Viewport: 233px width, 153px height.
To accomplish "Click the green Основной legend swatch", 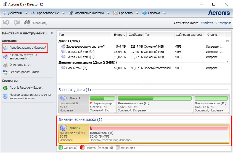I will click(x=60, y=148).
